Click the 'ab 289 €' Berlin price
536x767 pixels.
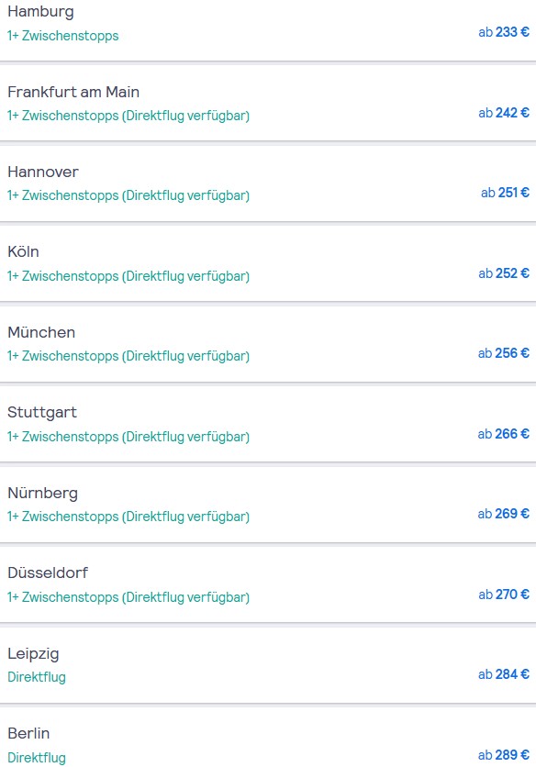504,755
